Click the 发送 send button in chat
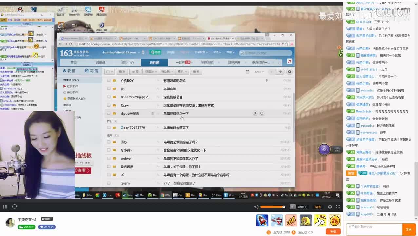The width and height of the screenshot is (418, 236). tap(408, 229)
